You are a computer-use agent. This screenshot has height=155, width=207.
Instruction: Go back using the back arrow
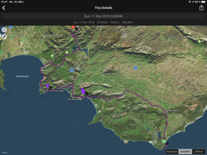point(4,8)
